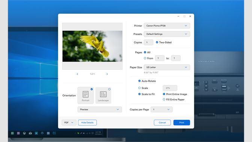Click the '1 of 1' page indicator
The width and height of the screenshot is (252, 142).
92,74
